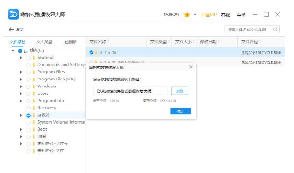The width and height of the screenshot is (294, 173).
Task: Click the blue 确定 confirm button
Action: [180, 111]
